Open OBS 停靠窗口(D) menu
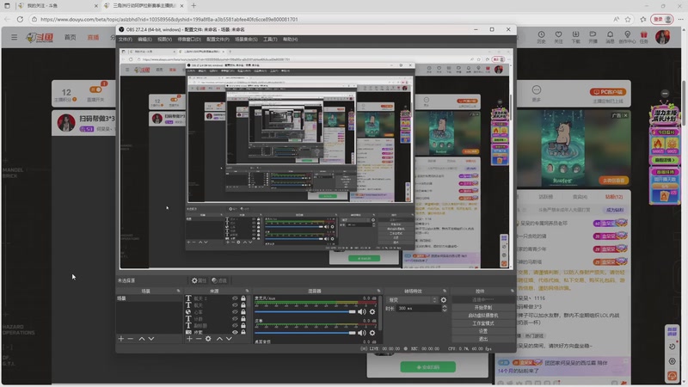 click(x=189, y=40)
